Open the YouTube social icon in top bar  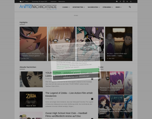(x=117, y=2)
